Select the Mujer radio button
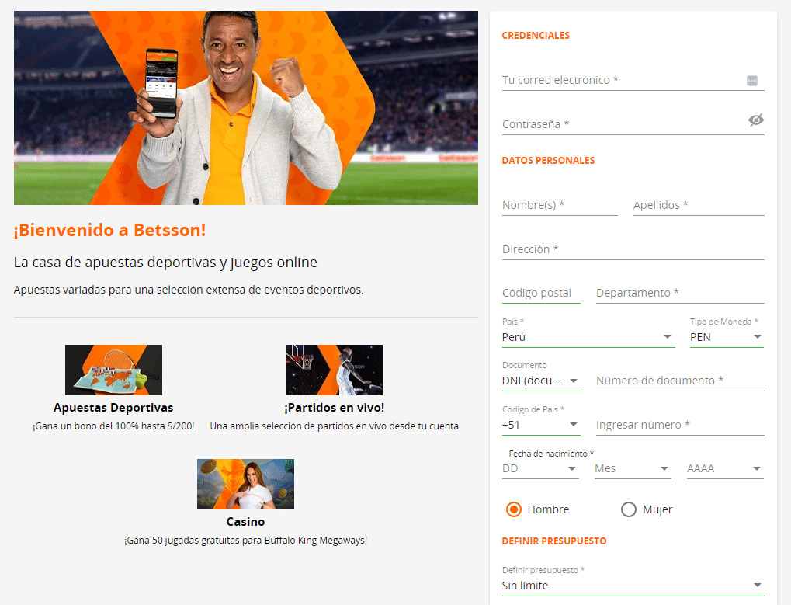 pyautogui.click(x=629, y=509)
